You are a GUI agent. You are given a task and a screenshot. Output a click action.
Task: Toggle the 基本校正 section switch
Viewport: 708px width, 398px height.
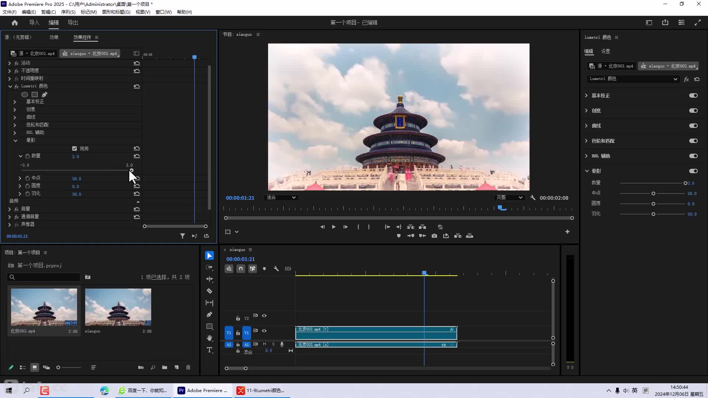pos(693,95)
